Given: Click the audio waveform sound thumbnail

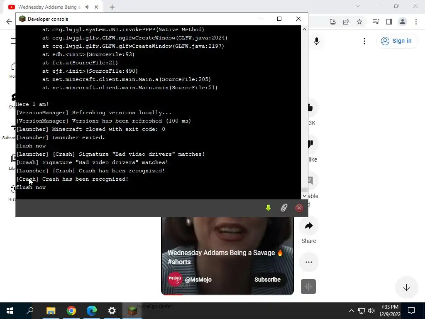Looking at the screenshot, I should (308, 287).
